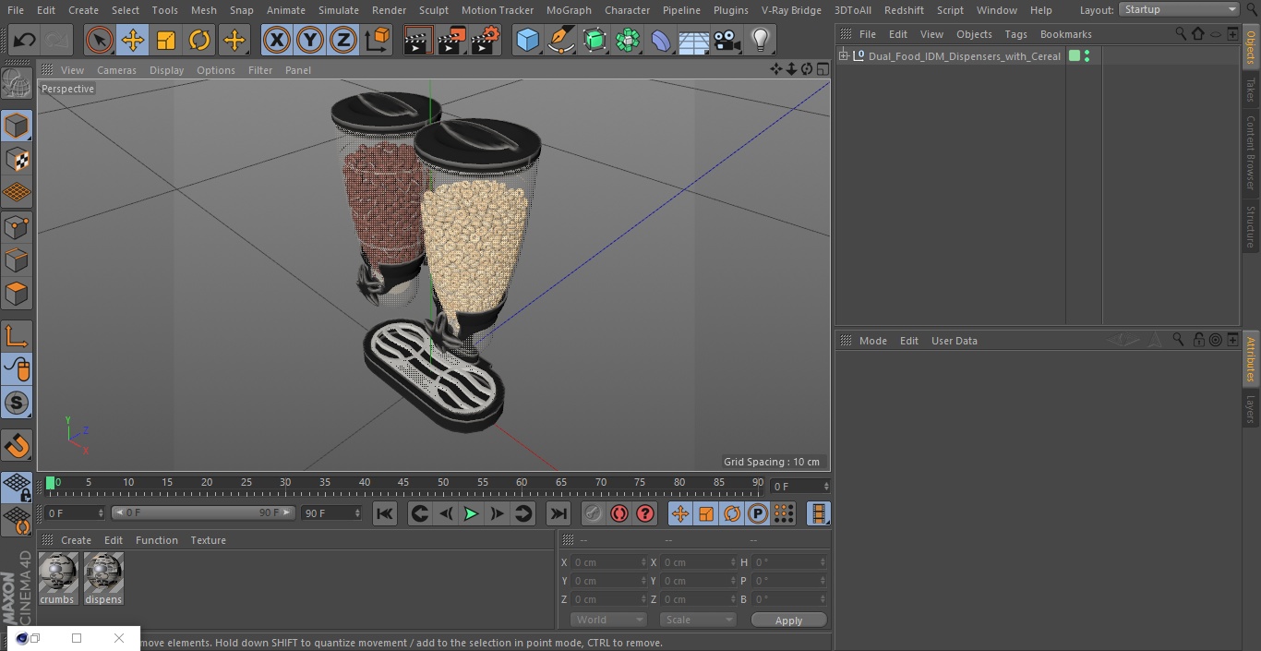
Task: Toggle Y-axis lock
Action: tap(309, 40)
